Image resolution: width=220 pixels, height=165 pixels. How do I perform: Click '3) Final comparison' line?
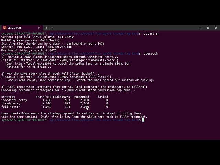[74, 87]
